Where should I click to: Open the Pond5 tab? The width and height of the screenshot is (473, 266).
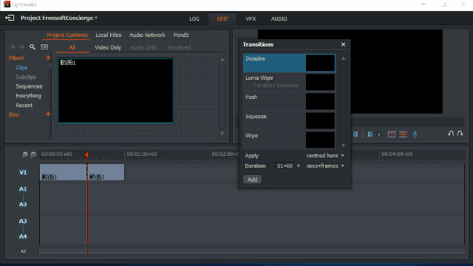click(x=180, y=35)
